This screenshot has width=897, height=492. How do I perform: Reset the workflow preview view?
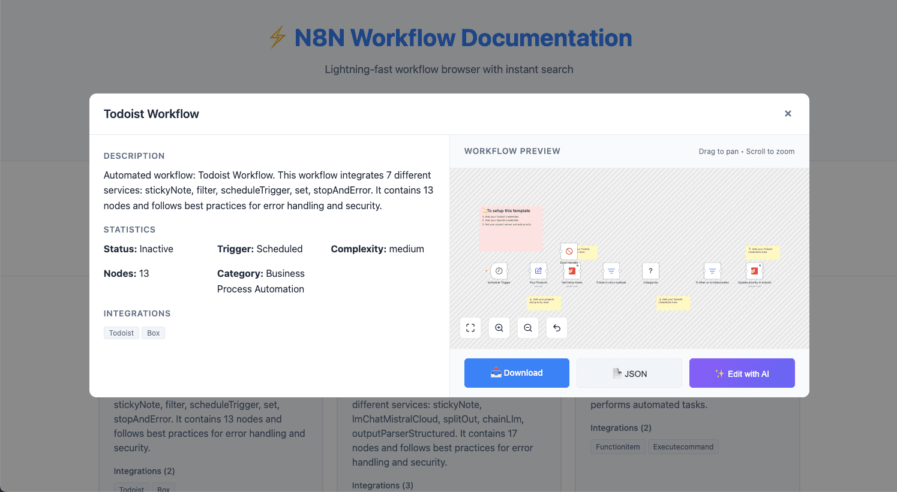(x=557, y=328)
